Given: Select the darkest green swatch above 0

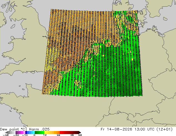Looking at the screenshot, I should 36,132.
